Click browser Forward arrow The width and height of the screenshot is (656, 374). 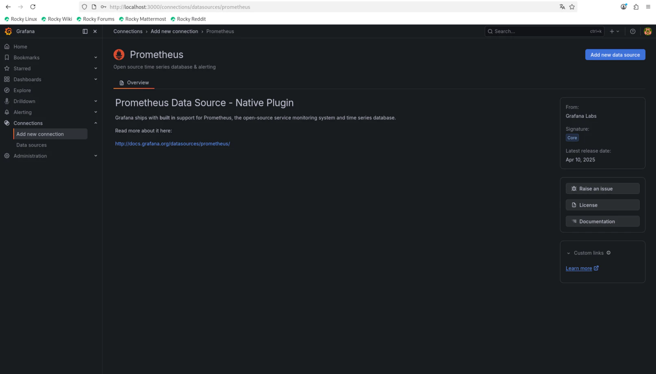[20, 7]
